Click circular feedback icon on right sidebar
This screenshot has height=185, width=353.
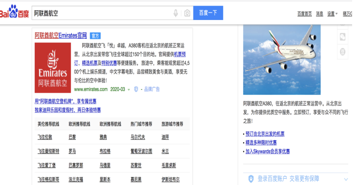pyautogui.click(x=342, y=52)
